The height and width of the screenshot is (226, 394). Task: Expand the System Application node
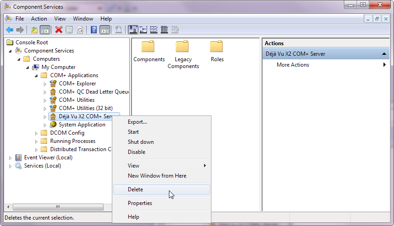coord(45,125)
